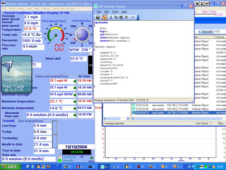Open the xAP toolbar options chevron
The height and width of the screenshot is (170, 226).
click(138, 18)
